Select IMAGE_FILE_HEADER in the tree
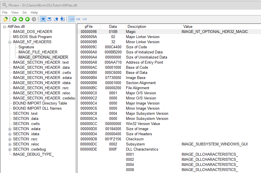Image resolution: width=261 pixels, height=173 pixels. pos(38,52)
